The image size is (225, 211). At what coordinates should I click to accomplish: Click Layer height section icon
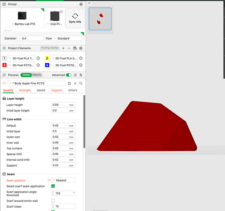point(4,98)
